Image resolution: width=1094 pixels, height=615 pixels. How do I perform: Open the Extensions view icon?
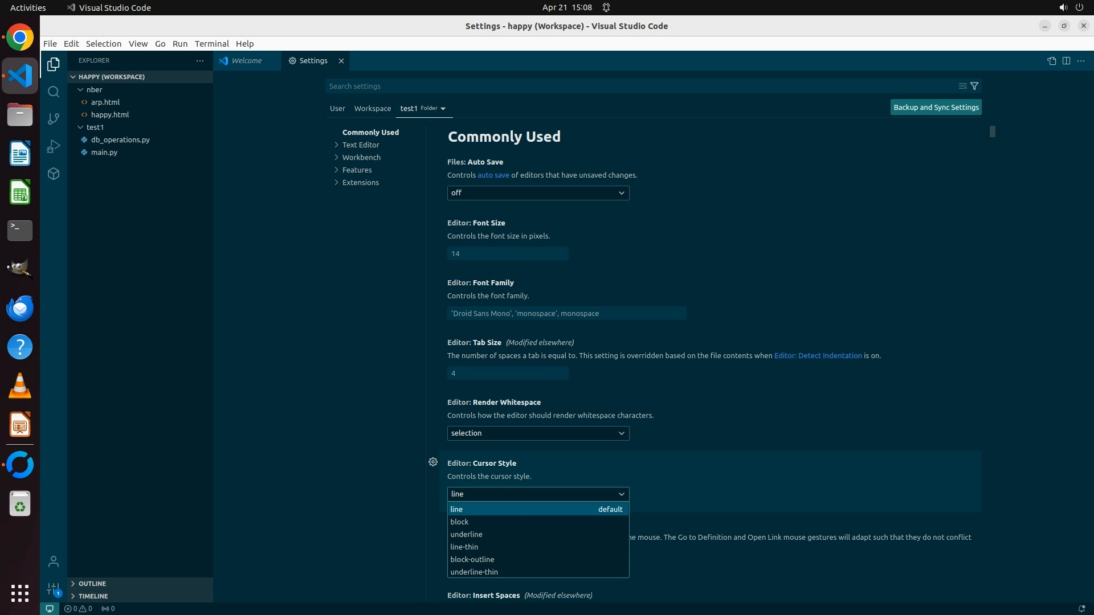tap(54, 174)
